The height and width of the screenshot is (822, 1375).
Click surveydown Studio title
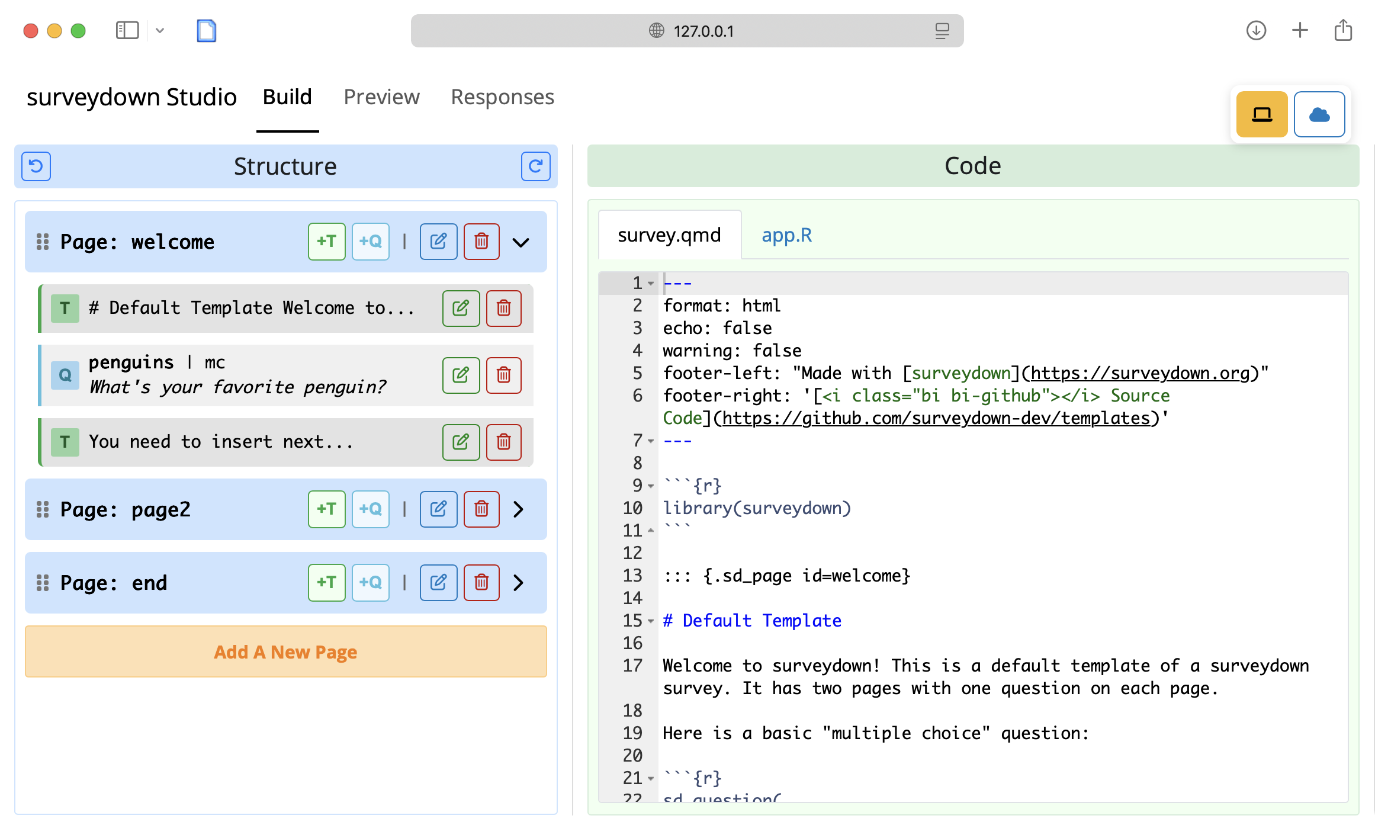[131, 97]
